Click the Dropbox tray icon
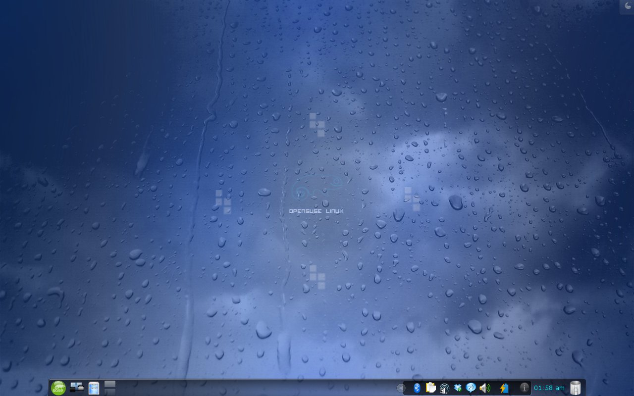 (x=458, y=388)
